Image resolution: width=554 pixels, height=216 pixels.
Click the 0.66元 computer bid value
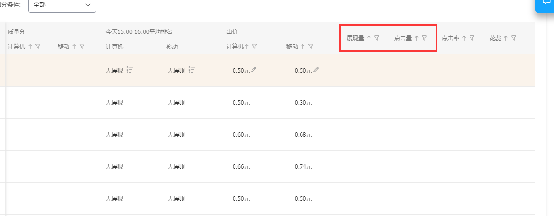[x=241, y=166]
